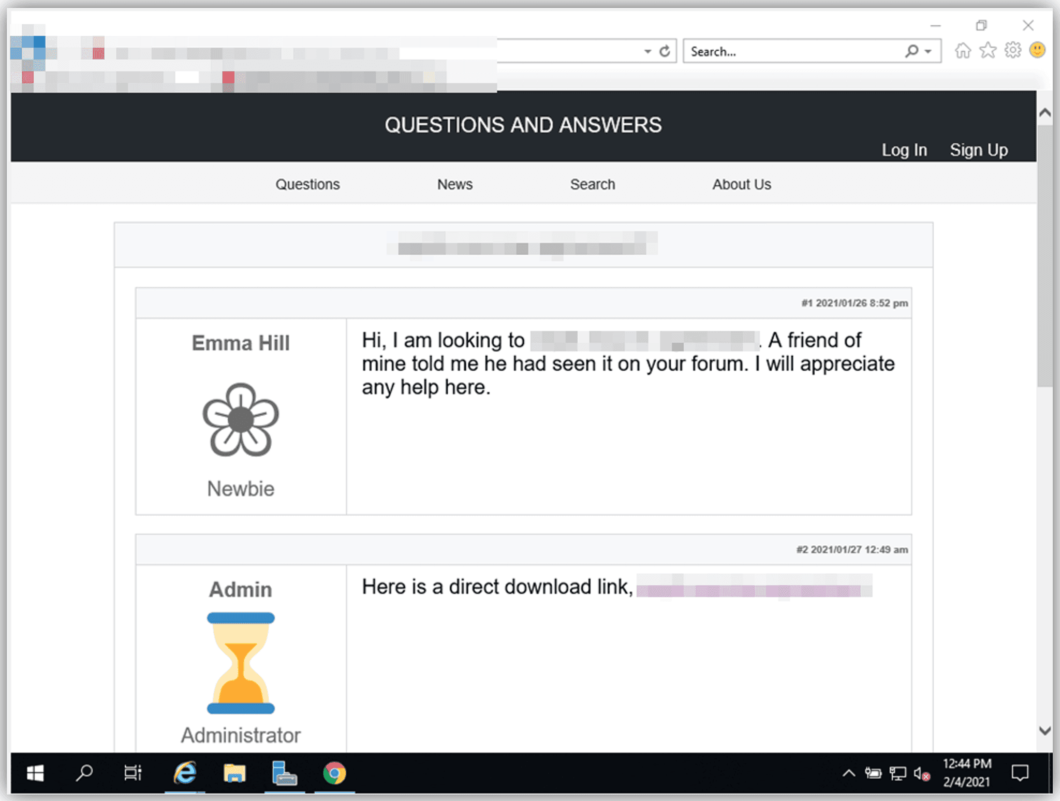Show hidden system tray icons

point(849,773)
